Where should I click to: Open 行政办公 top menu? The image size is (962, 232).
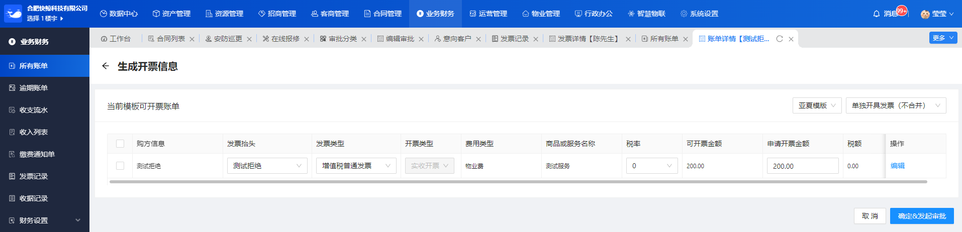[594, 14]
